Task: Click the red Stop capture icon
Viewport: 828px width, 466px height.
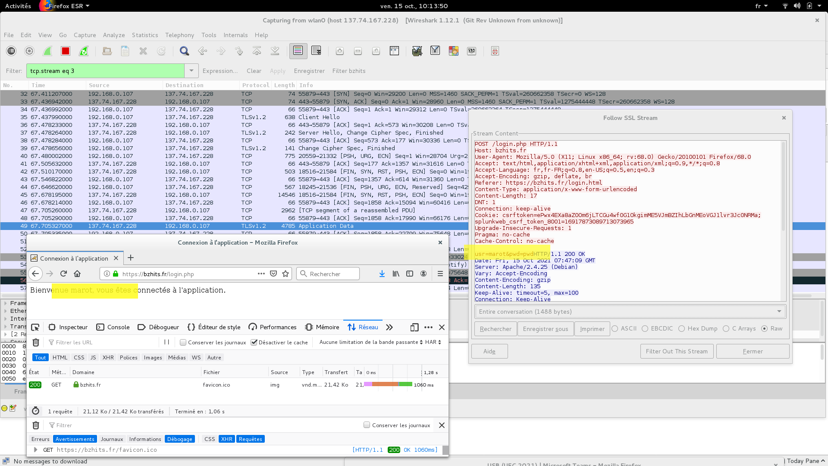Action: tap(66, 51)
